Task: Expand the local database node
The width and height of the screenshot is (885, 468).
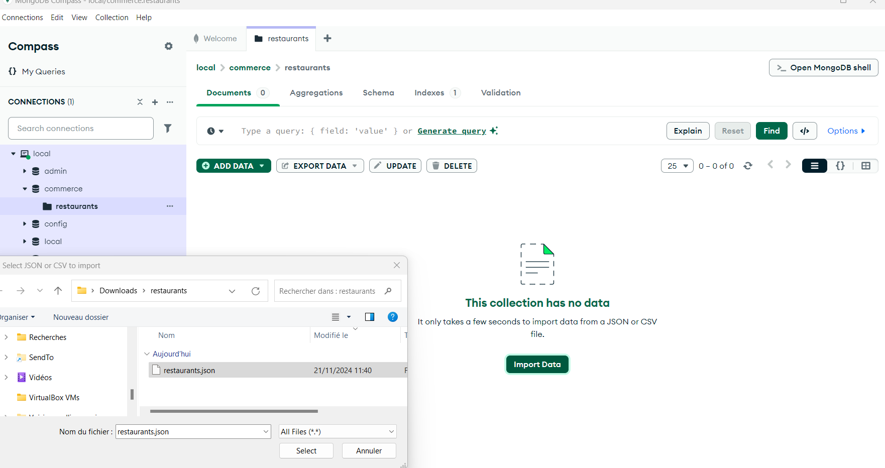Action: (x=24, y=242)
